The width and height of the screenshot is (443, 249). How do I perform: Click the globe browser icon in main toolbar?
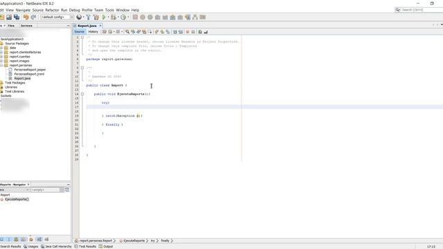[x=79, y=17]
